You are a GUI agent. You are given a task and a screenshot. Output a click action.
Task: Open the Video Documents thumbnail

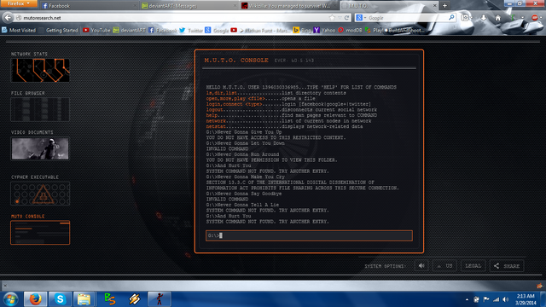[40, 148]
